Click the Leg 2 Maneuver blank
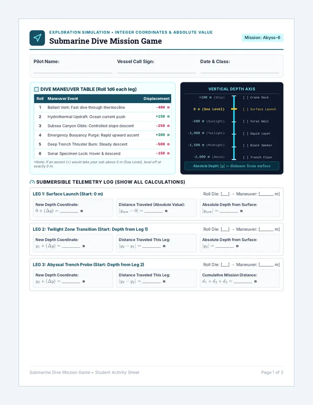The width and height of the screenshot is (313, 405). 266,229
